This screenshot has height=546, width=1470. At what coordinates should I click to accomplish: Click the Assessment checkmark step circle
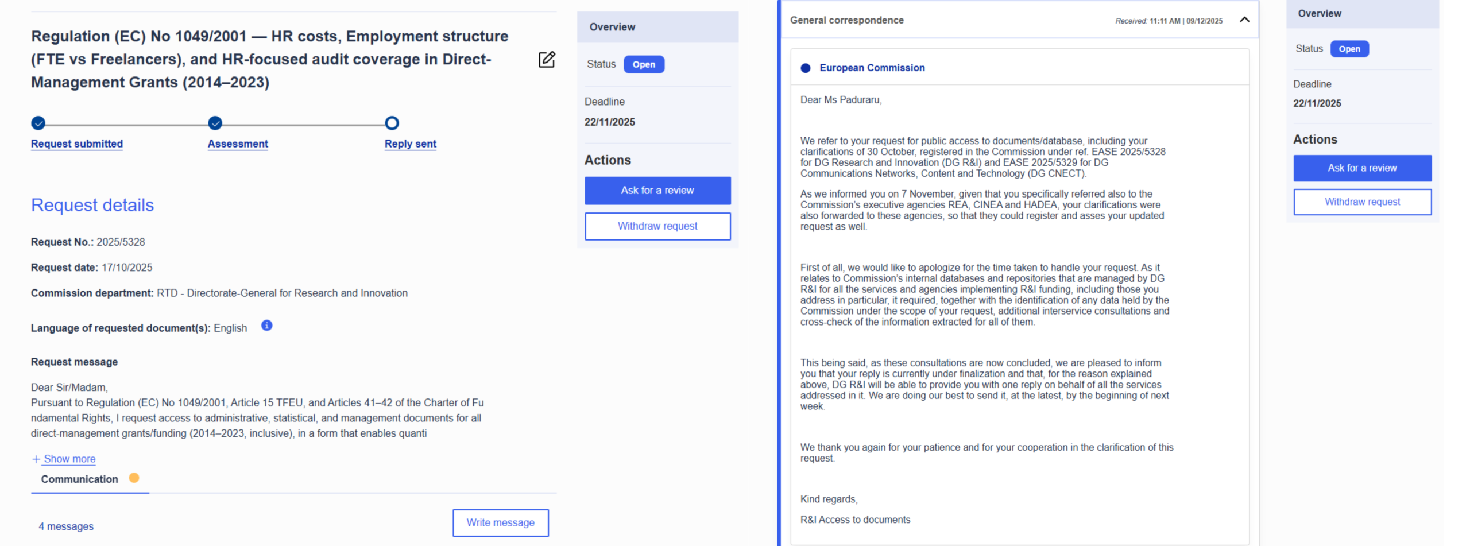pyautogui.click(x=215, y=123)
